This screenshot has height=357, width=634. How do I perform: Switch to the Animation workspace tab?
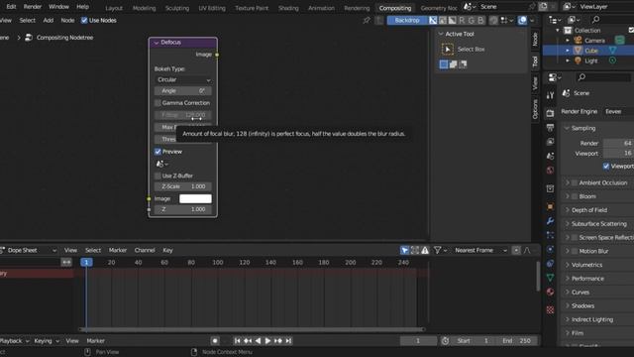pyautogui.click(x=321, y=8)
